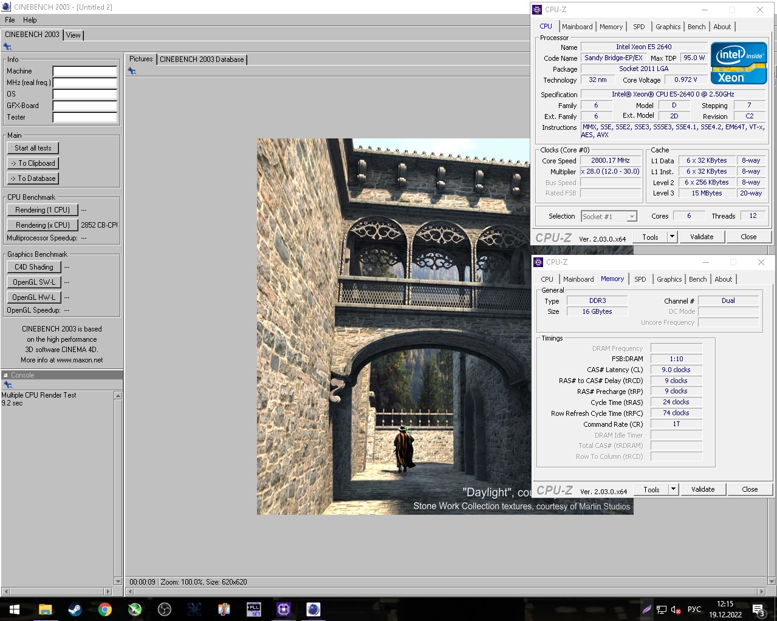Click Validate in lower CPU-Z window
The image size is (777, 621).
pyautogui.click(x=703, y=489)
